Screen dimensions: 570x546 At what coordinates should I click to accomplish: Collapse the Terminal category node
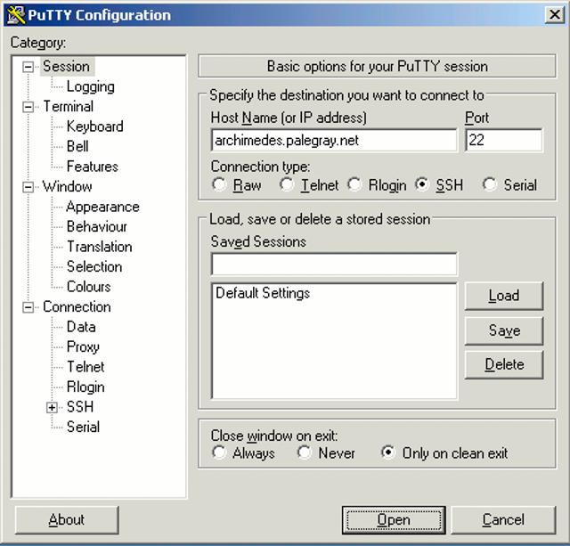[28, 107]
